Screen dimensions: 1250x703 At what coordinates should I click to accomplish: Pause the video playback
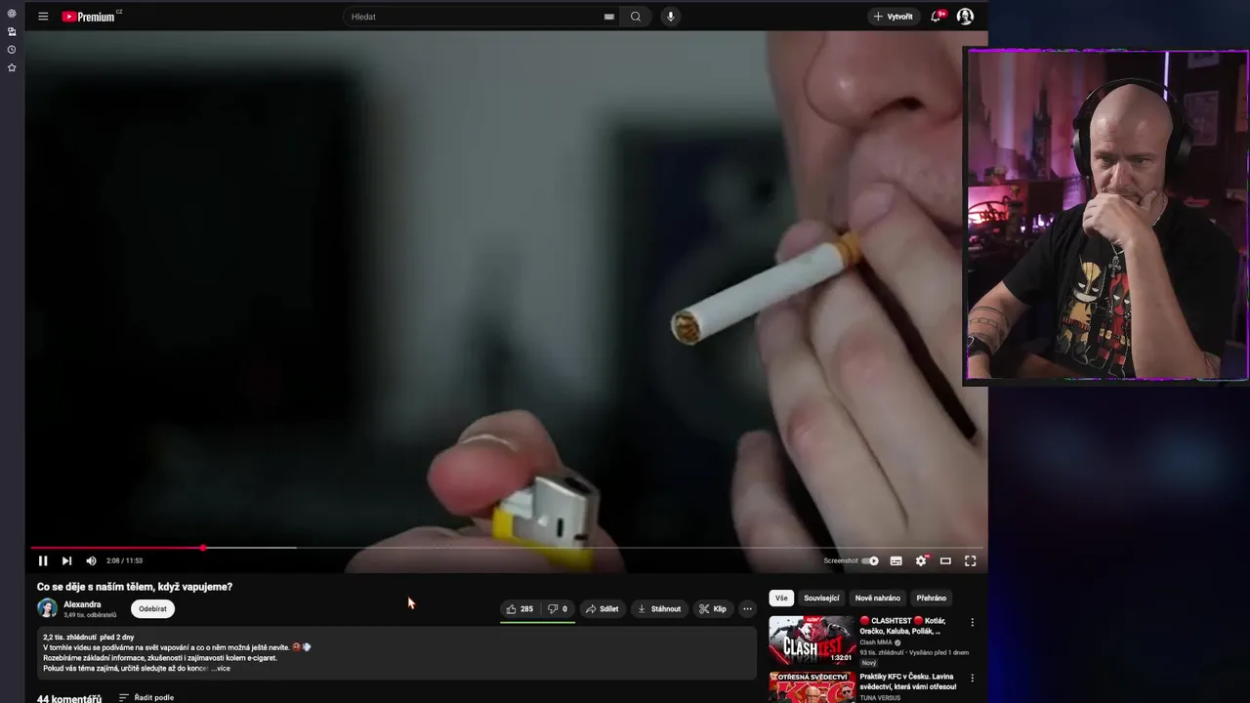(43, 560)
